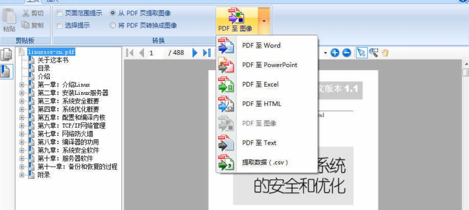Select 将 PDF 页转换成图像 radio option
This screenshot has width=469, height=210.
pos(112,25)
